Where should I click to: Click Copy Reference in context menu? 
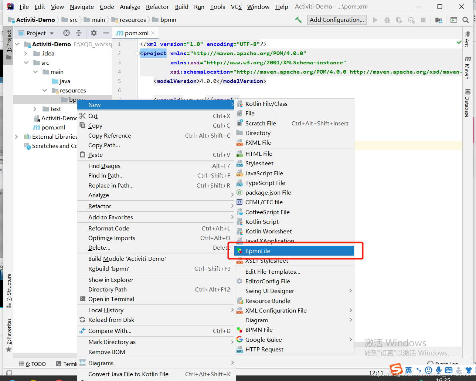click(x=156, y=135)
